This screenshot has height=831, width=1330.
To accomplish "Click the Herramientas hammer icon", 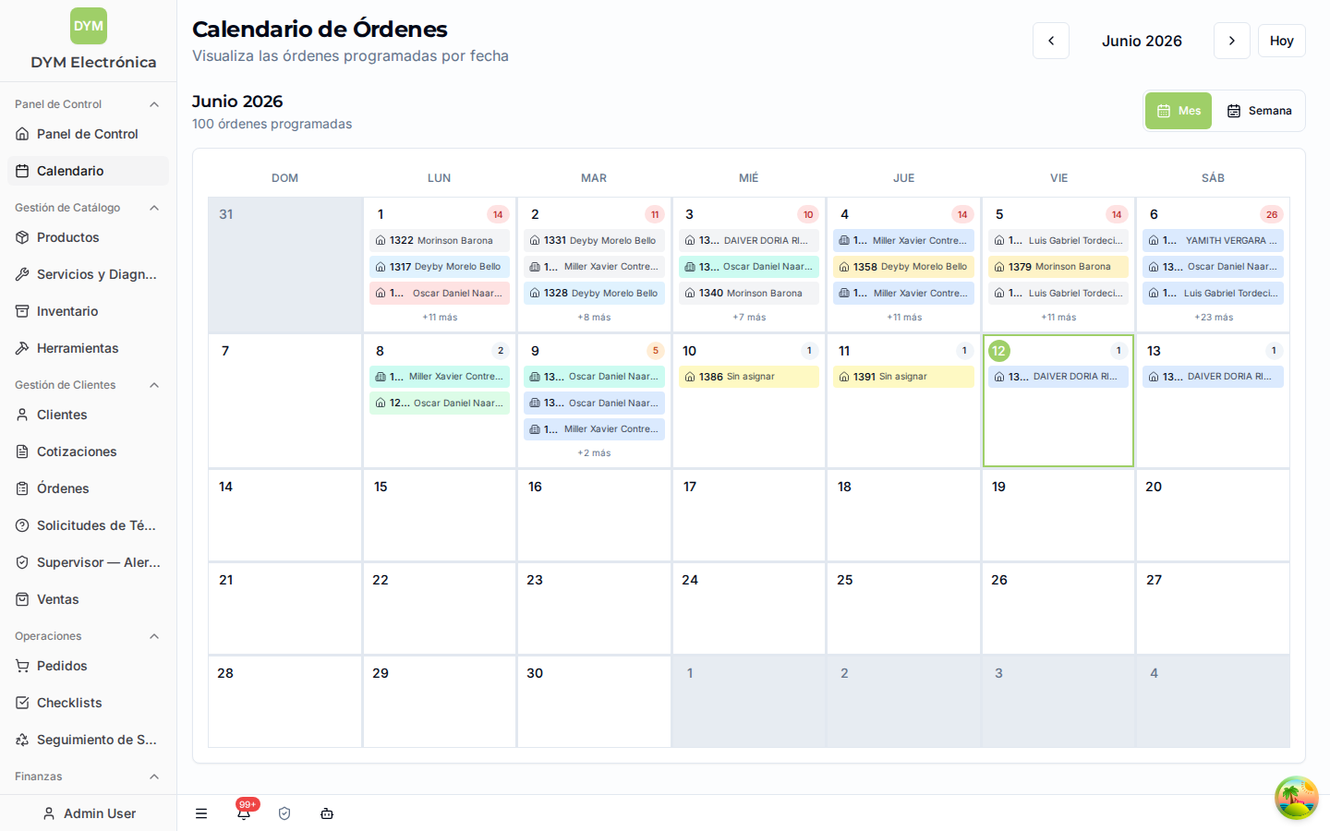I will click(22, 348).
